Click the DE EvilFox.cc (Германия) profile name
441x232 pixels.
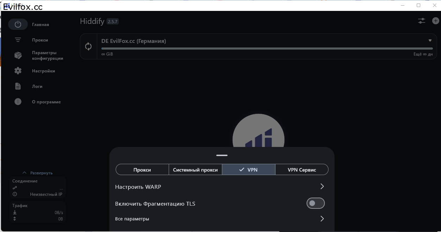point(134,41)
